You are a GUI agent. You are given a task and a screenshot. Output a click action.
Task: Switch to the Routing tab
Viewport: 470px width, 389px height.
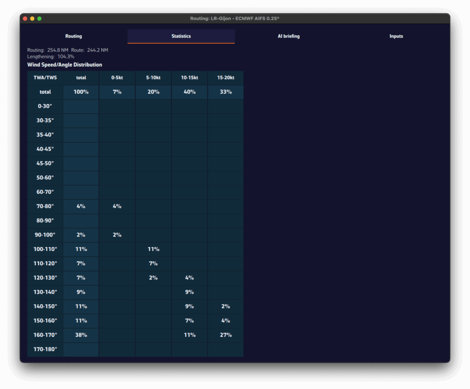click(x=73, y=36)
